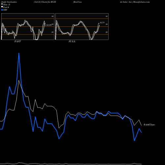Screen dimensions: 165x165
Task: Click the 'Slow D' legend label
Action: coord(7,5)
